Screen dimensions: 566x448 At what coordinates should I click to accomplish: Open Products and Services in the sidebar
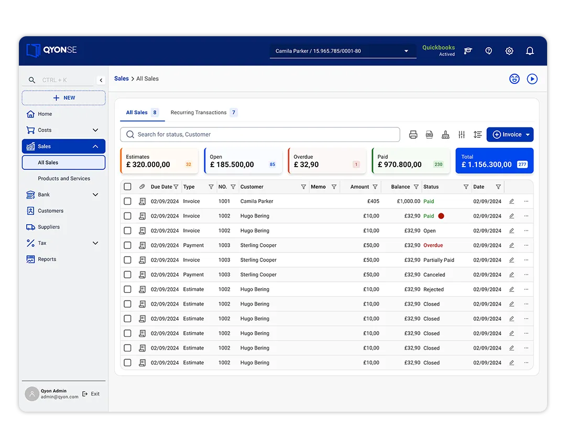pos(64,179)
